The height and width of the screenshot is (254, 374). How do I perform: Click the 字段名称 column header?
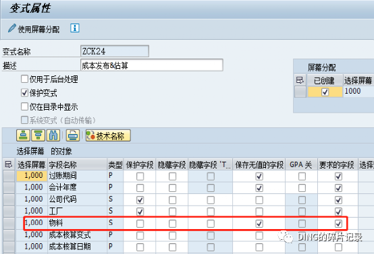[x=77, y=164]
